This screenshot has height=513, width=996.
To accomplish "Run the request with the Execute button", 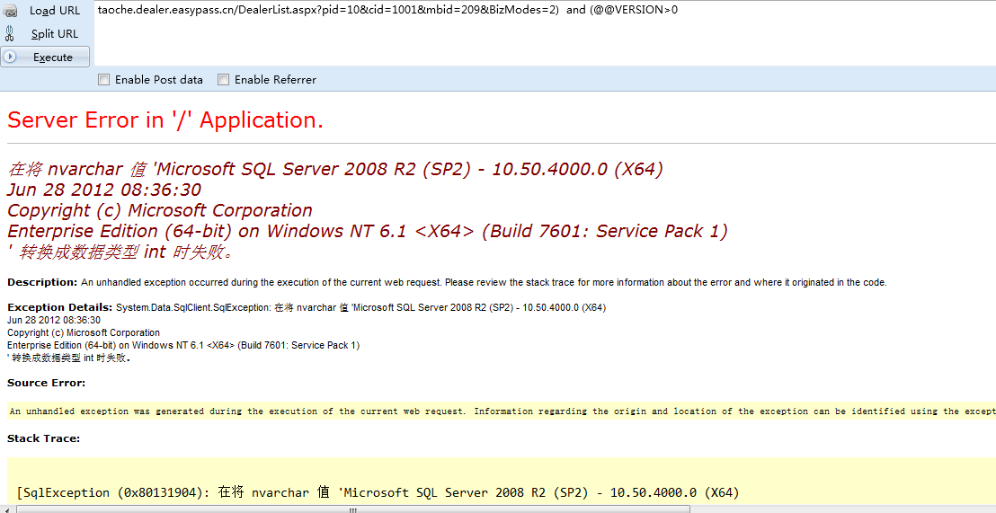I will [x=45, y=57].
